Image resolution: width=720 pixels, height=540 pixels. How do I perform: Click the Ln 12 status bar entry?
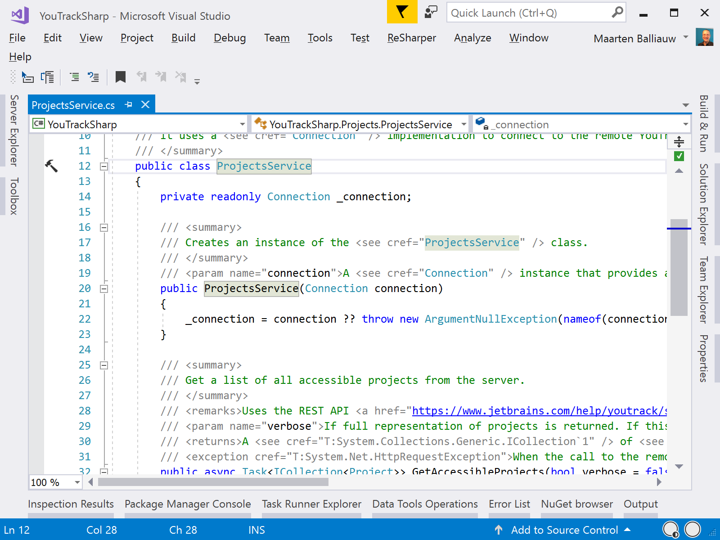click(17, 530)
